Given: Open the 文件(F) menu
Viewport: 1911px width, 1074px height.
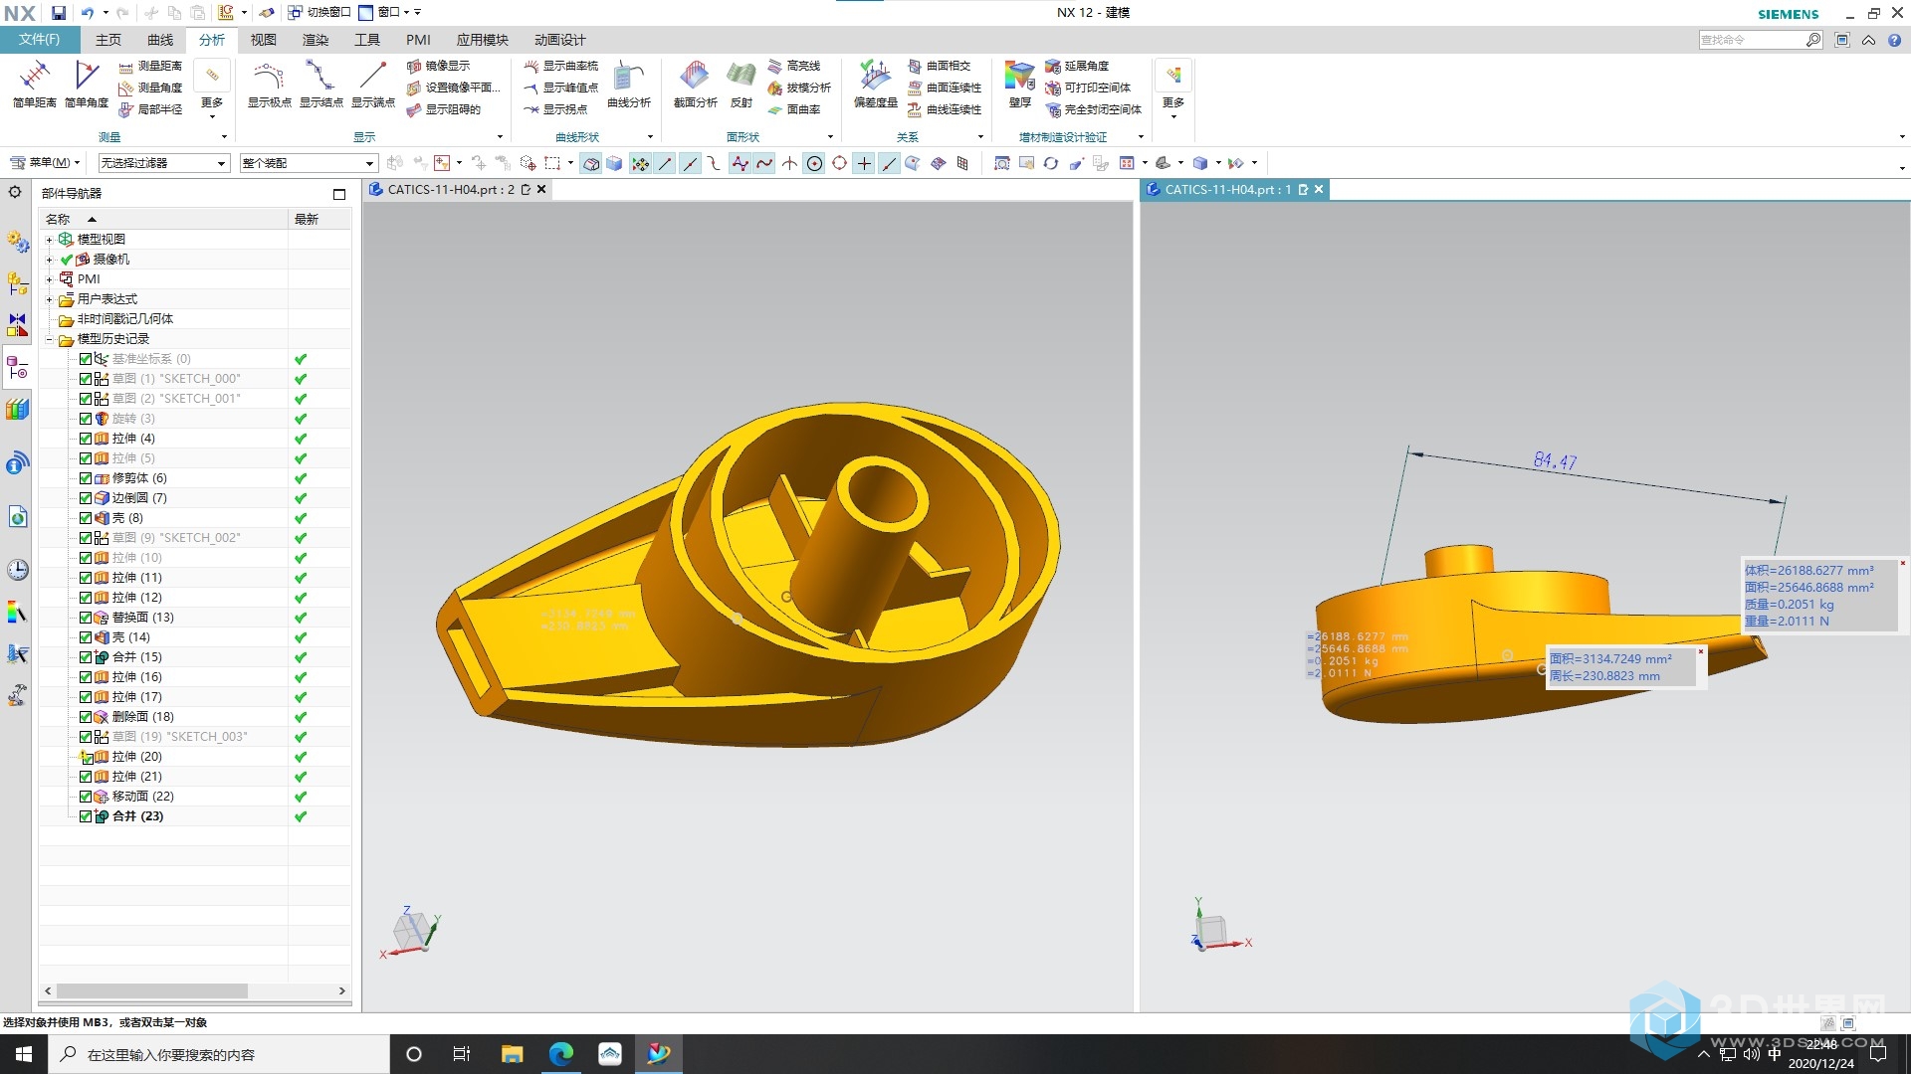Looking at the screenshot, I should pyautogui.click(x=39, y=40).
